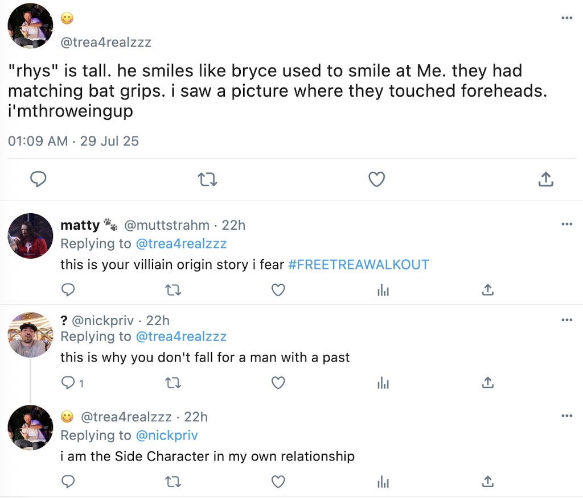Like the main tweet about bat grips
Image resolution: width=583 pixels, height=498 pixels.
click(x=376, y=180)
